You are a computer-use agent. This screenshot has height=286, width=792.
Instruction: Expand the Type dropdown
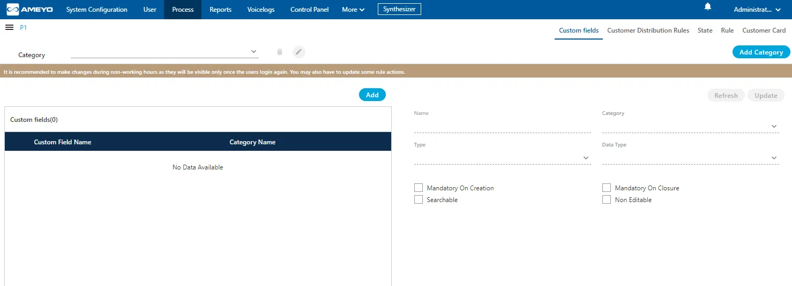502,158
